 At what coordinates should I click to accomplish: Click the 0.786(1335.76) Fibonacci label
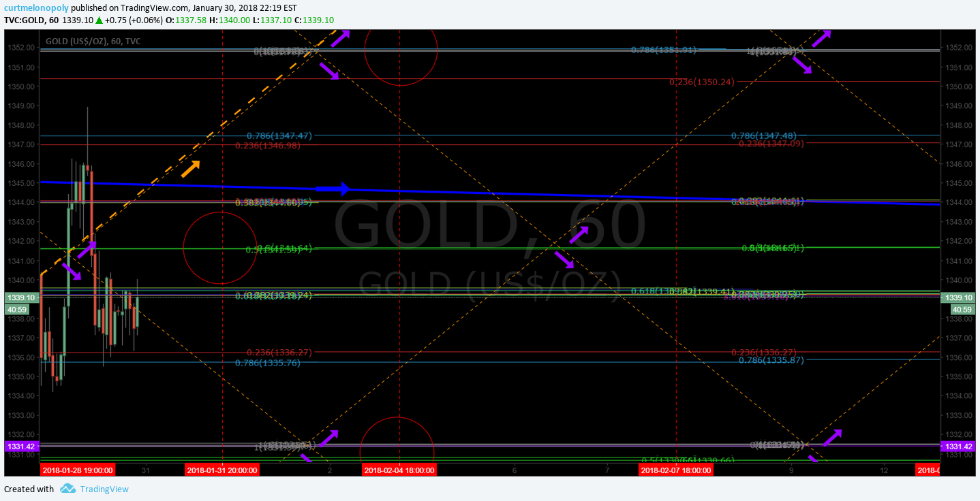click(x=267, y=363)
